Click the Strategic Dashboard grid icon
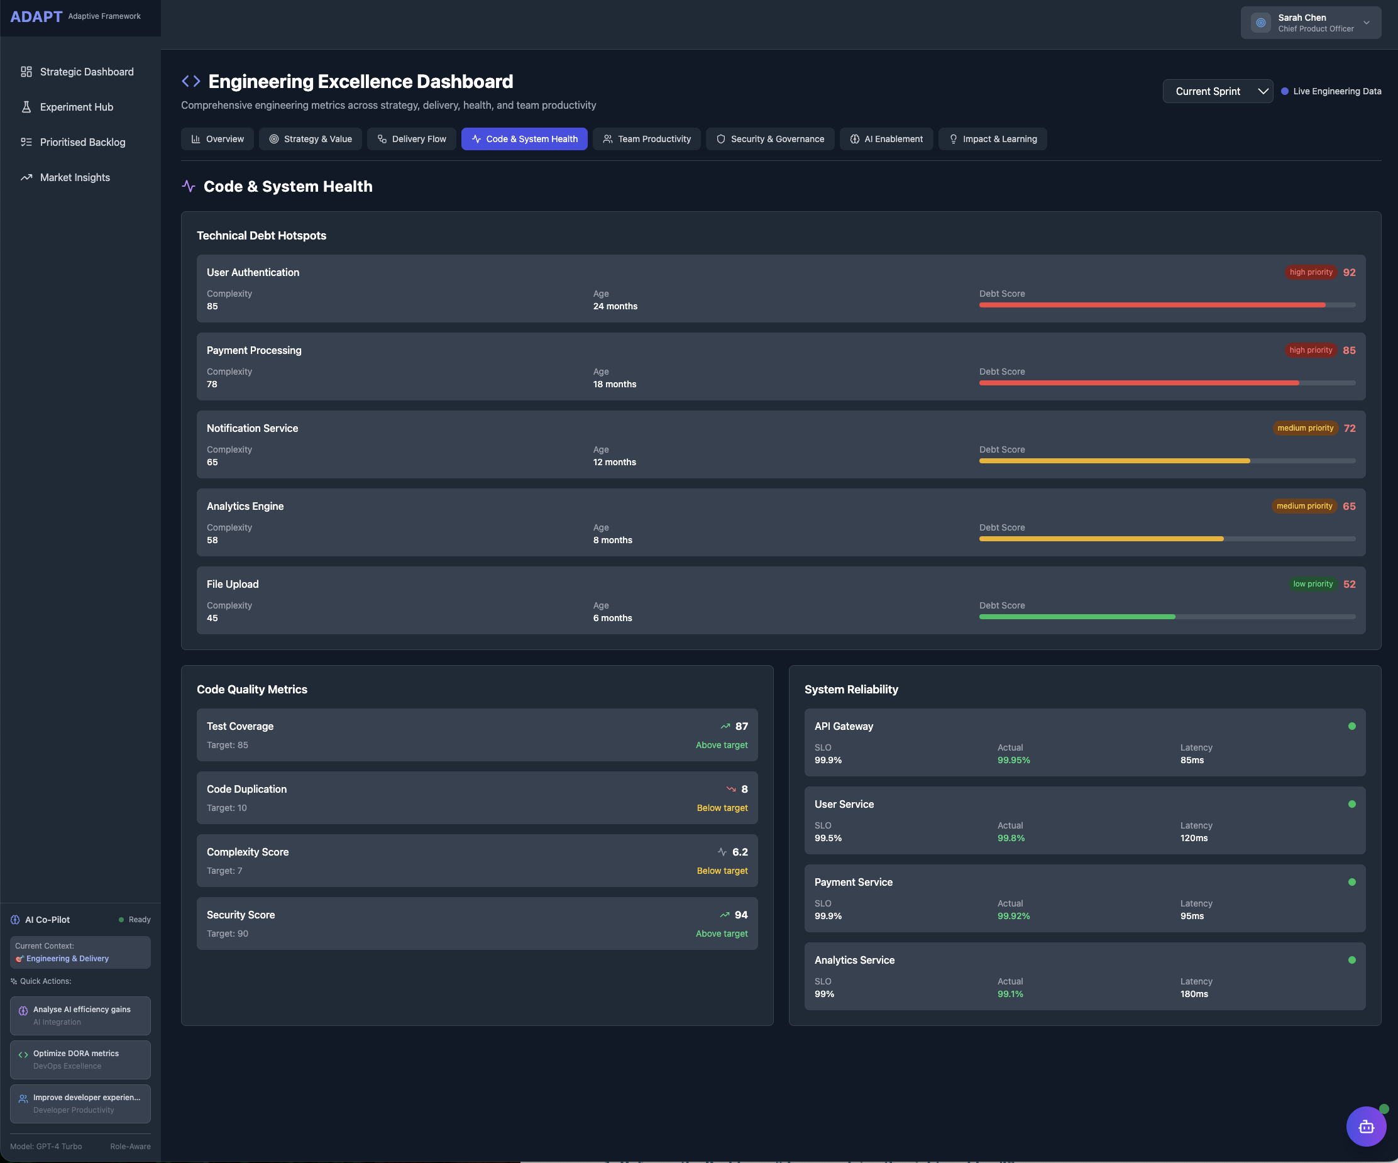Screen dimensions: 1398x1163 [x=26, y=72]
